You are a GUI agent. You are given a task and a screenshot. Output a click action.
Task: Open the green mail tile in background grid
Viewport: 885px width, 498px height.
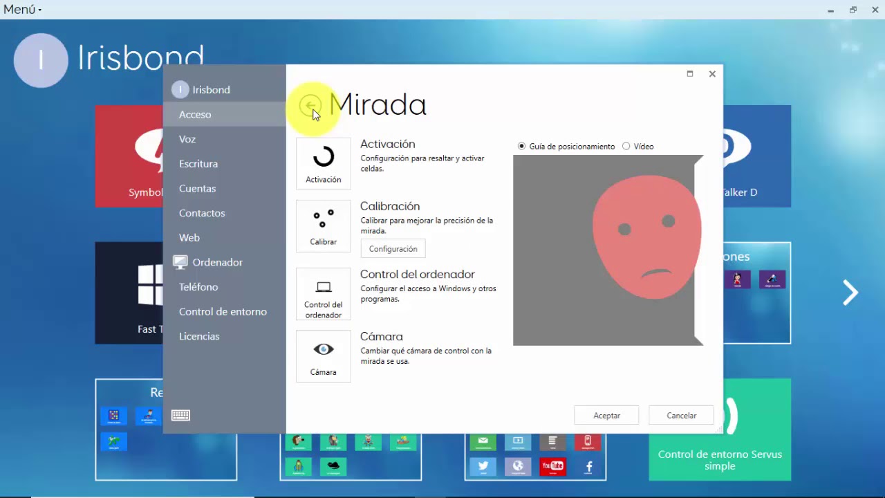483,441
